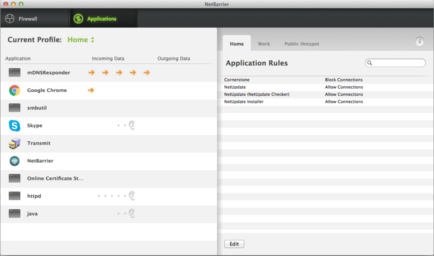
Task: Select the mDNSResponder application name
Action: point(49,72)
